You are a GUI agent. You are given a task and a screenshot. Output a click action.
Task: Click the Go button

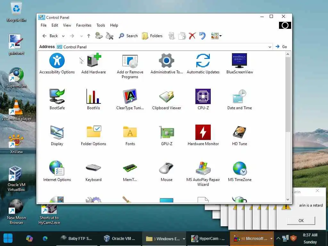(281, 46)
